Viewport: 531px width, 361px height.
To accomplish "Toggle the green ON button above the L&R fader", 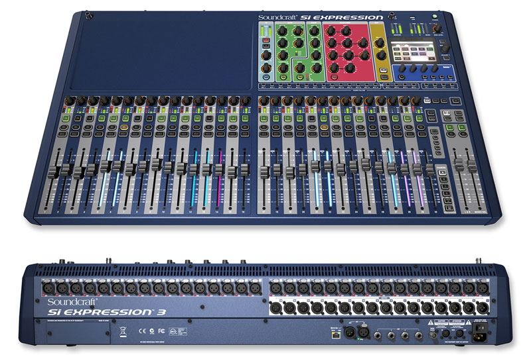I will (449, 127).
